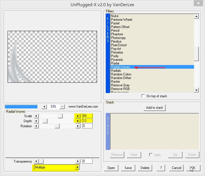Viewport: 205px width, 176px height.
Task: Select the Pieslice filter
Action: pyautogui.click(x=116, y=41)
